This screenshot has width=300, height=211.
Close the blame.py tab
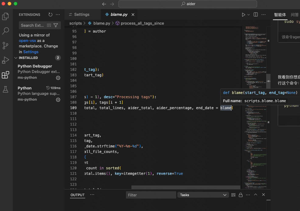(133, 15)
